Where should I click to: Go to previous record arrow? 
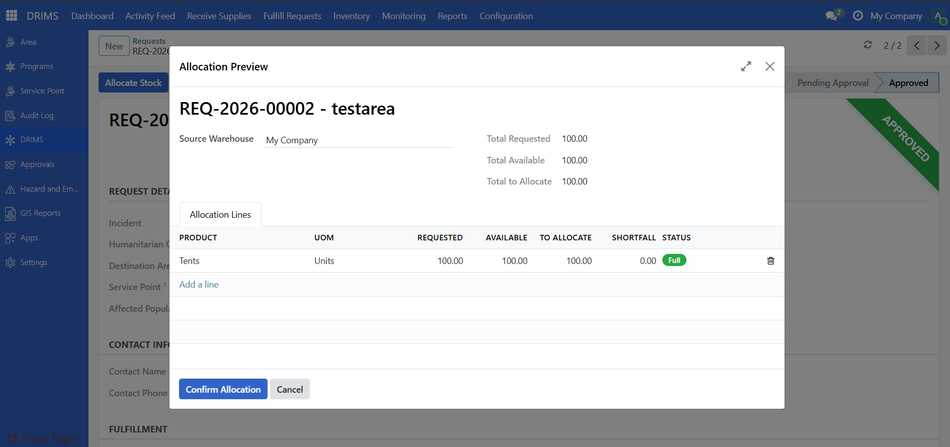coord(917,46)
